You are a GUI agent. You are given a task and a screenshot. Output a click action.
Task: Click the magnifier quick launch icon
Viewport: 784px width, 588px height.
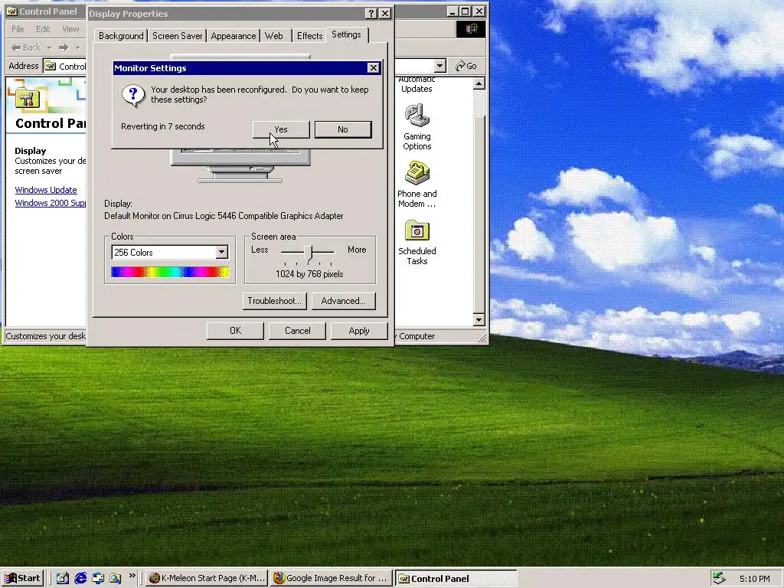(x=116, y=579)
